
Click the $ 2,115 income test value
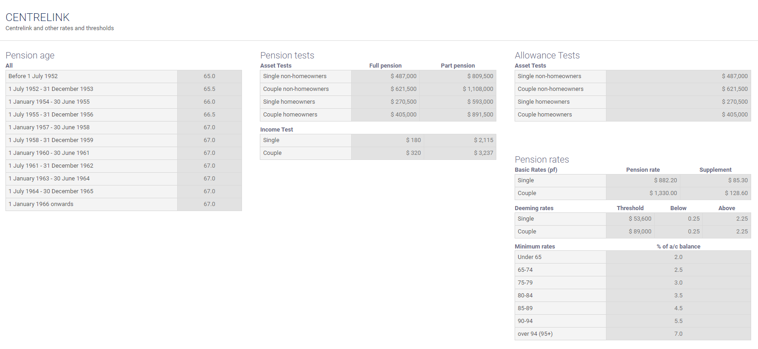coord(460,140)
